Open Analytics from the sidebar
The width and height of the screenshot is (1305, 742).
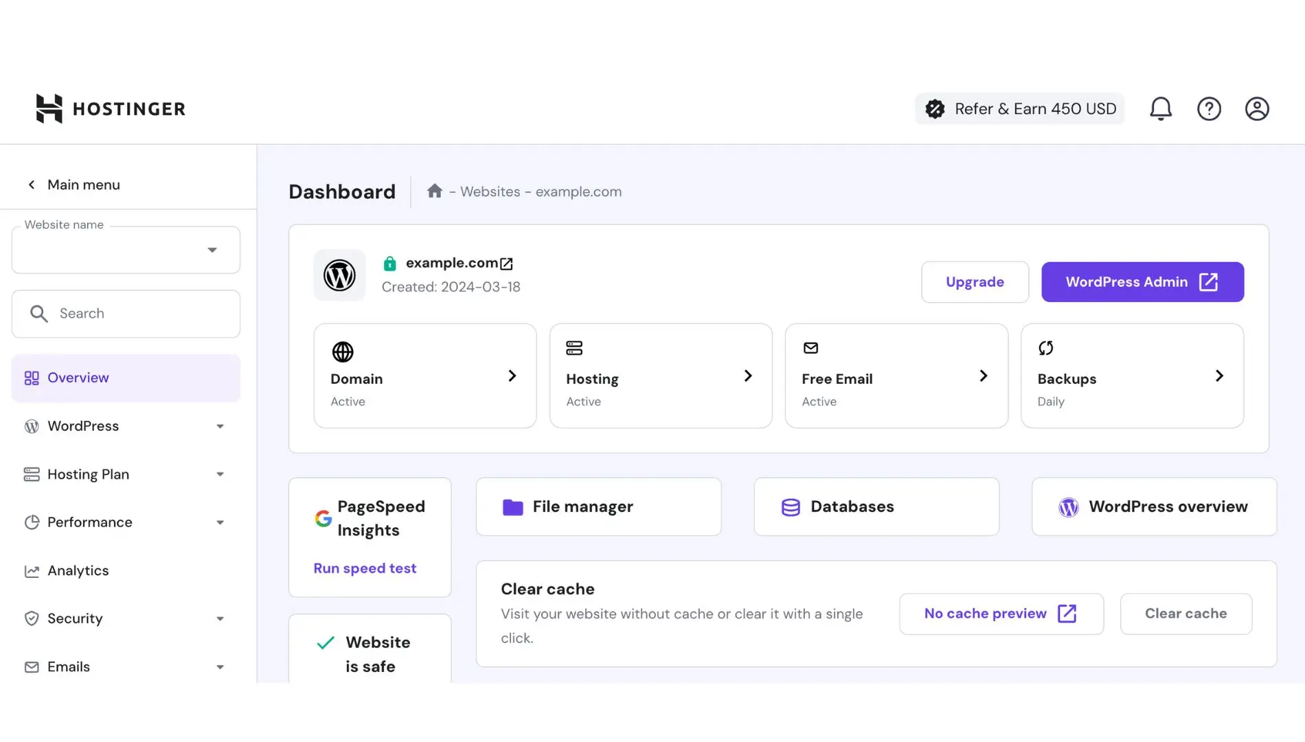pos(78,570)
